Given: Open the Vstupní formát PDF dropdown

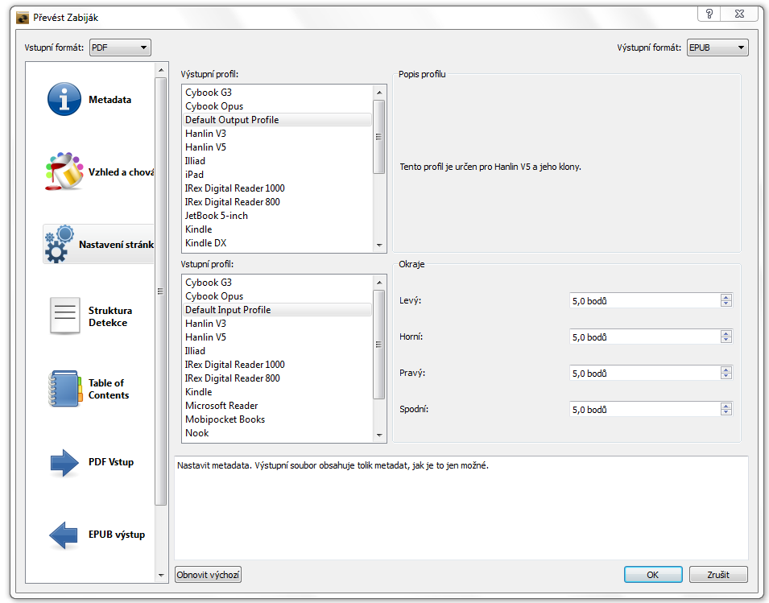Looking at the screenshot, I should (120, 47).
